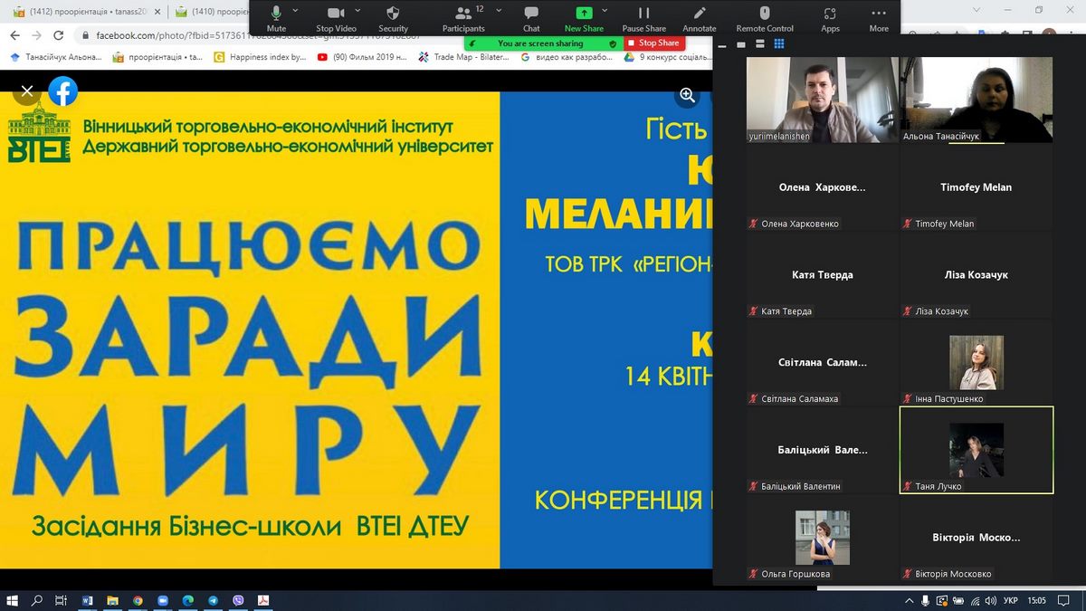This screenshot has width=1086, height=611.
Task: Click the Facebook logo on photo viewer
Action: pyautogui.click(x=62, y=91)
